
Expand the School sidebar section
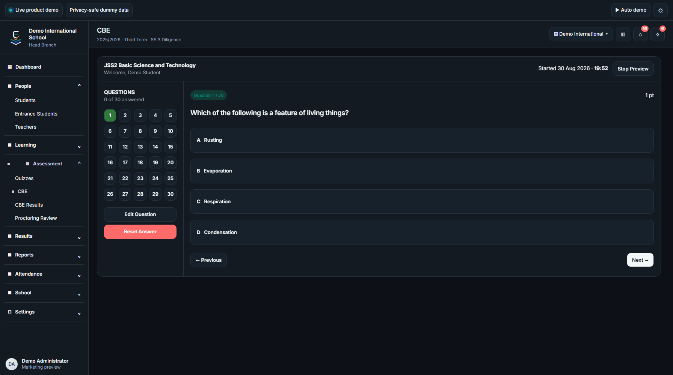(x=44, y=293)
